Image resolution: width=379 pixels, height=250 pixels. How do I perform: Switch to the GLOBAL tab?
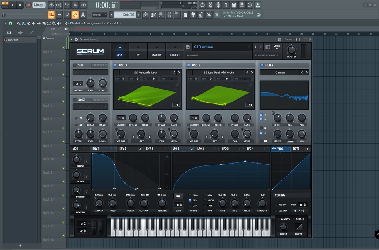(175, 51)
